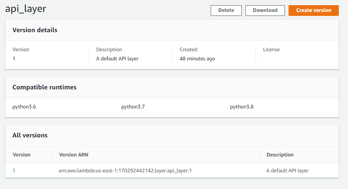Screen dimensions: 348x189
Task: Click the All versions heading
Action: click(x=30, y=135)
